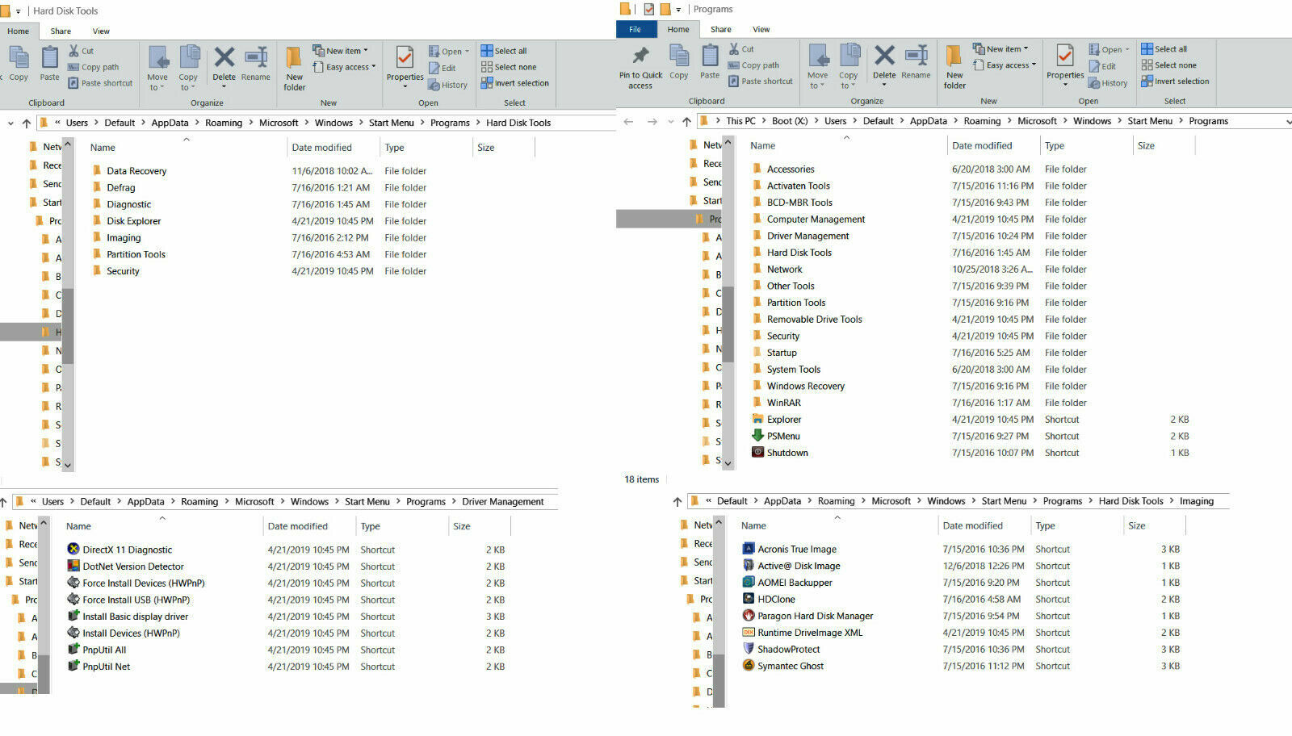Click Paste in the Hard Disk Tools window ribbon
1292x736 pixels.
(50, 65)
